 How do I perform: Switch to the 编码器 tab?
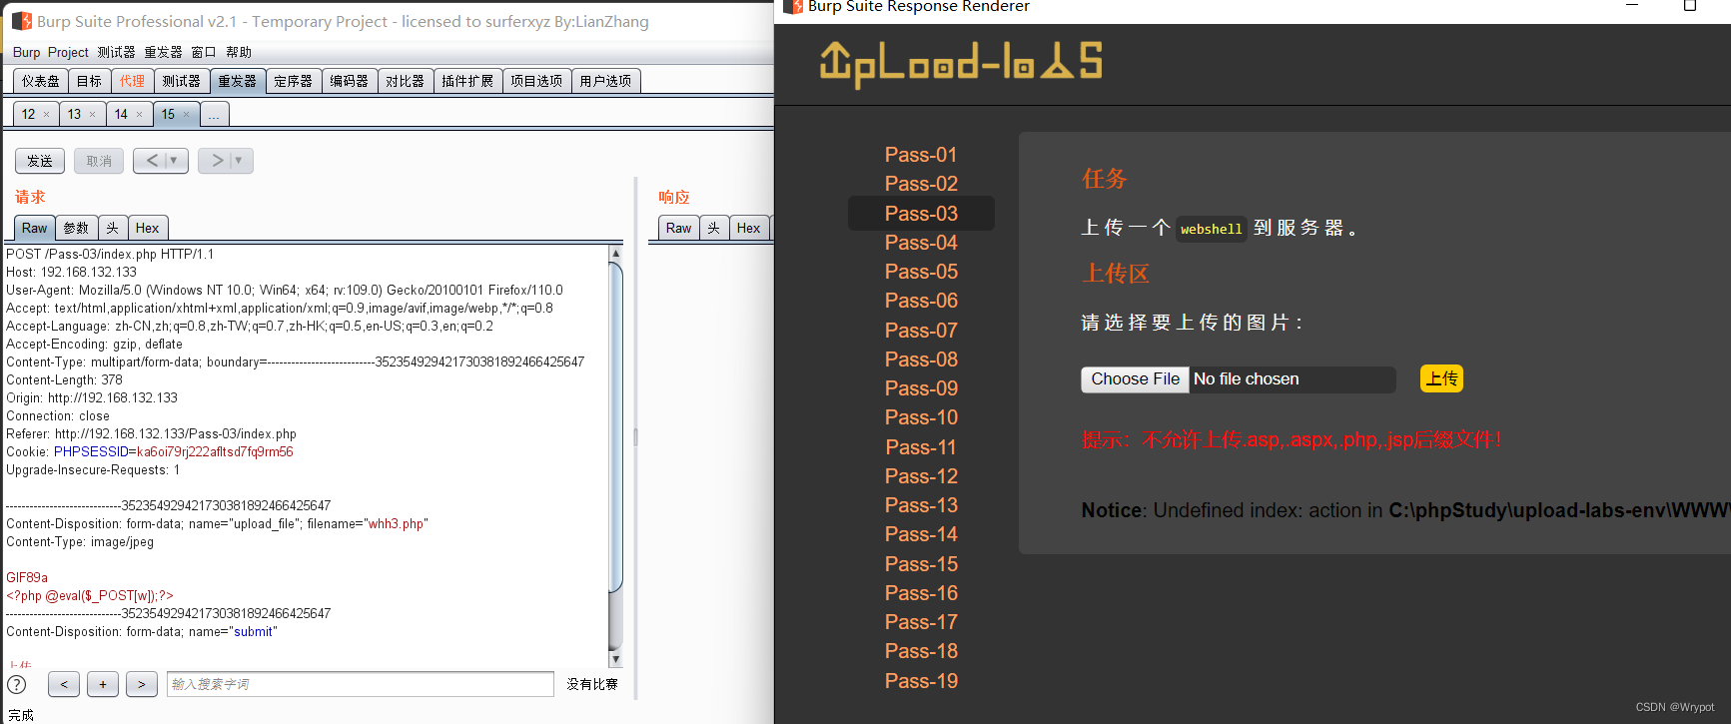click(349, 81)
